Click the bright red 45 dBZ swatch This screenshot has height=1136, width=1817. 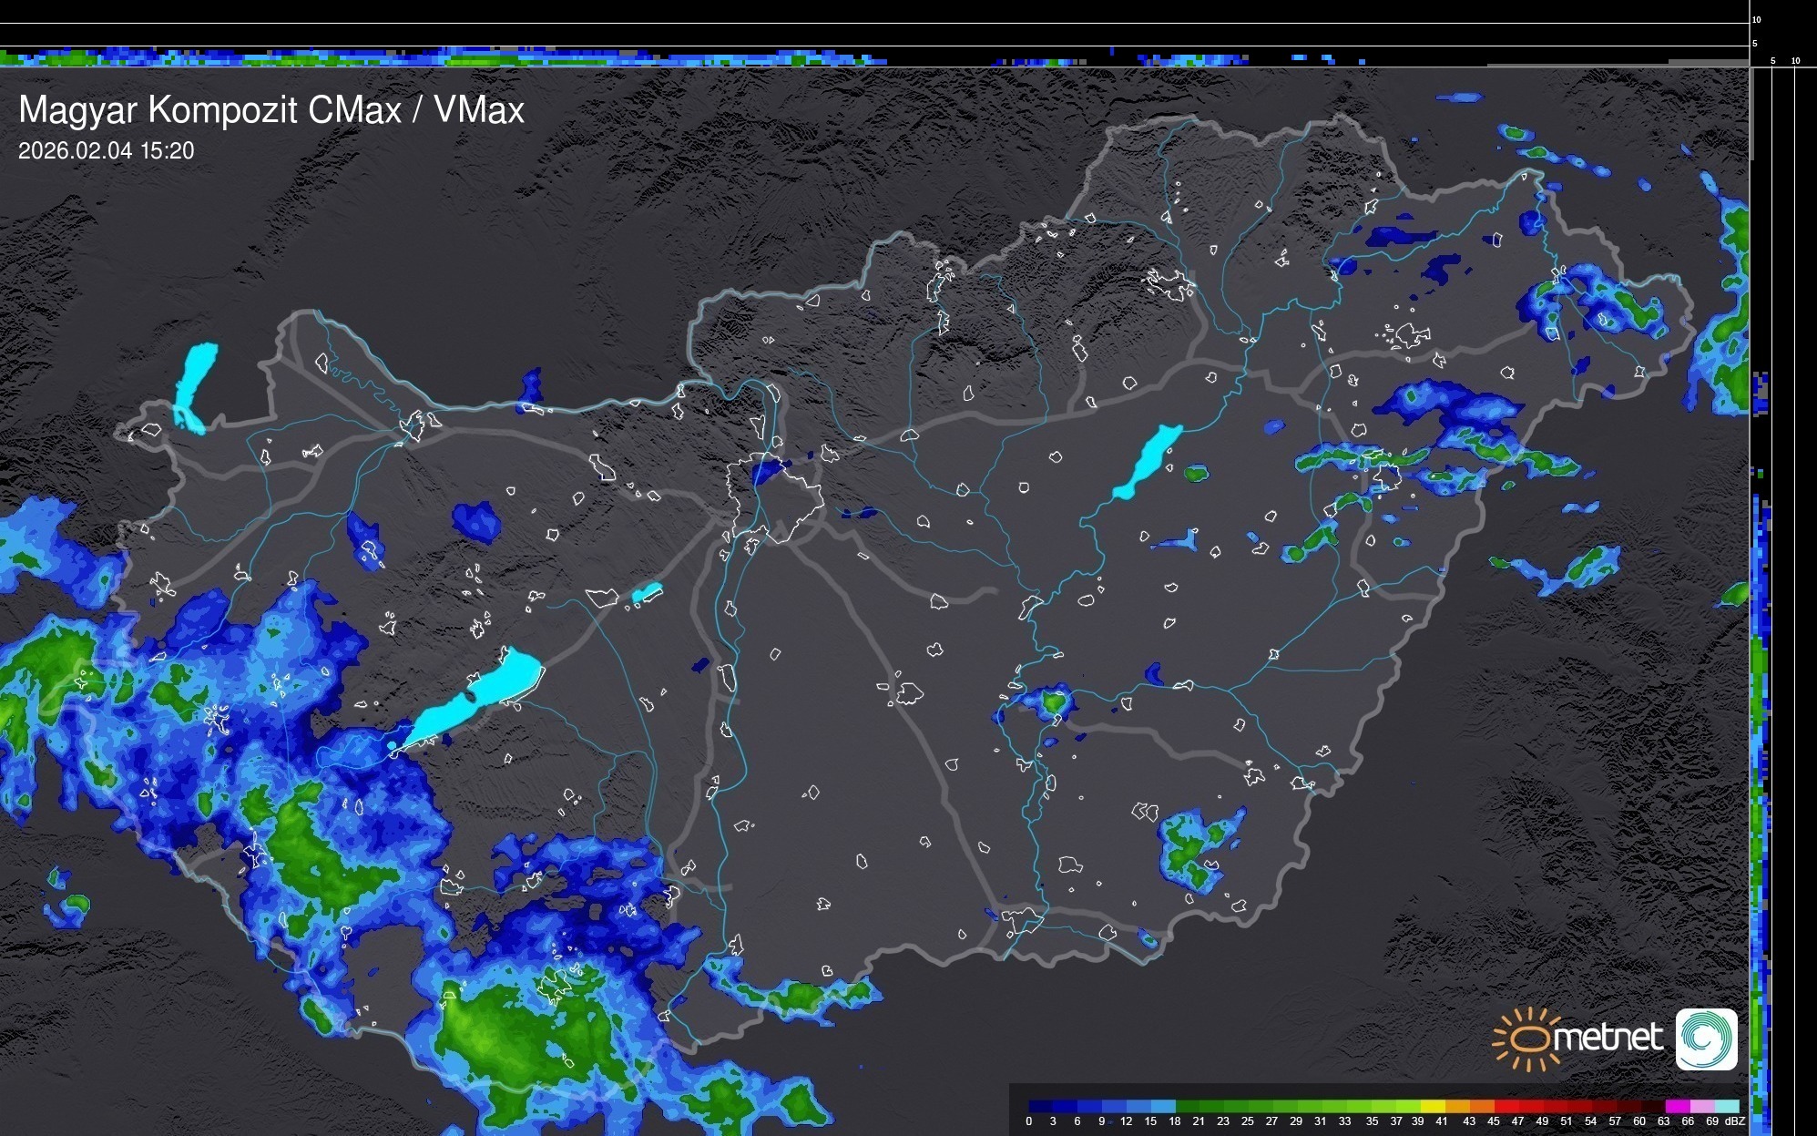(1506, 1106)
